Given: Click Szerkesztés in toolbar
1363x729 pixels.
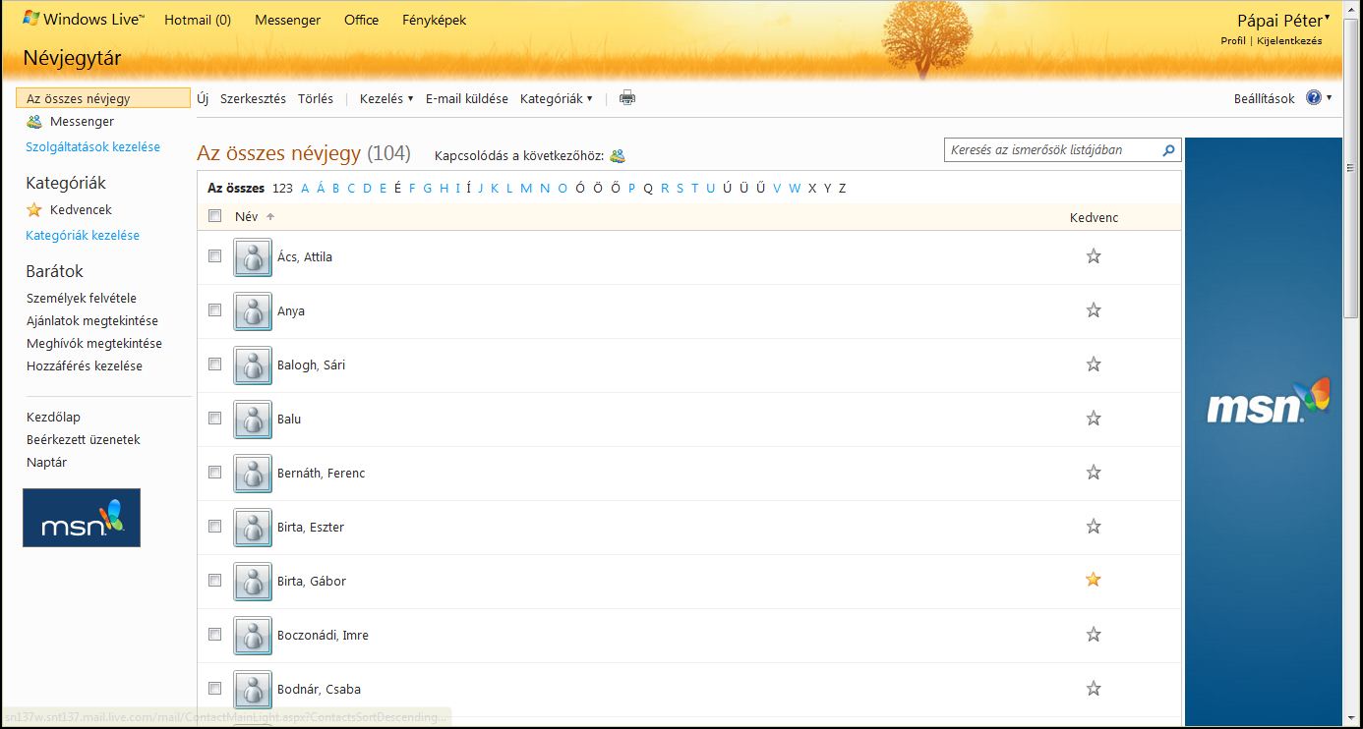Looking at the screenshot, I should pos(253,98).
